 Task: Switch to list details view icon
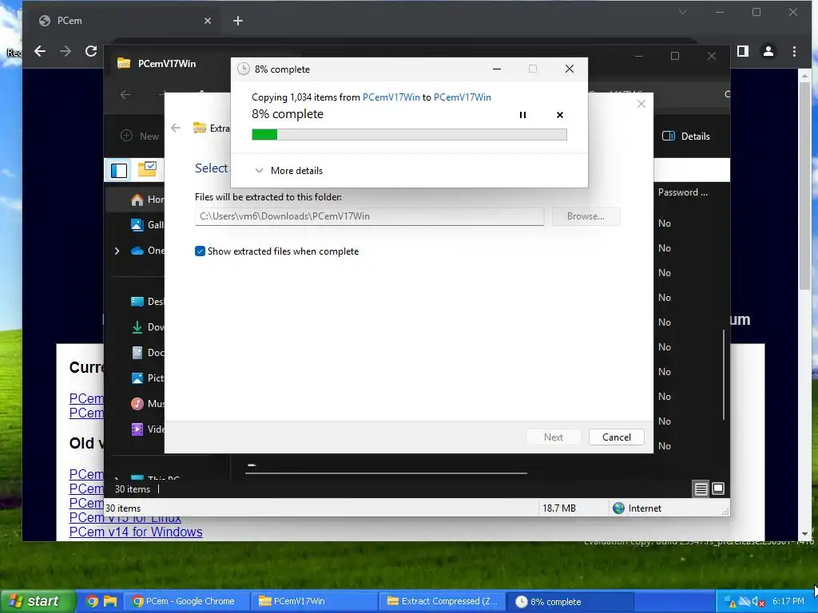point(701,489)
